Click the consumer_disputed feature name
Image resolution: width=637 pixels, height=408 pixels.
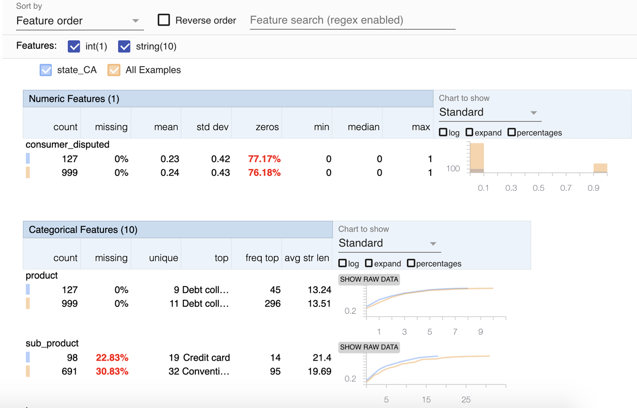pos(67,144)
